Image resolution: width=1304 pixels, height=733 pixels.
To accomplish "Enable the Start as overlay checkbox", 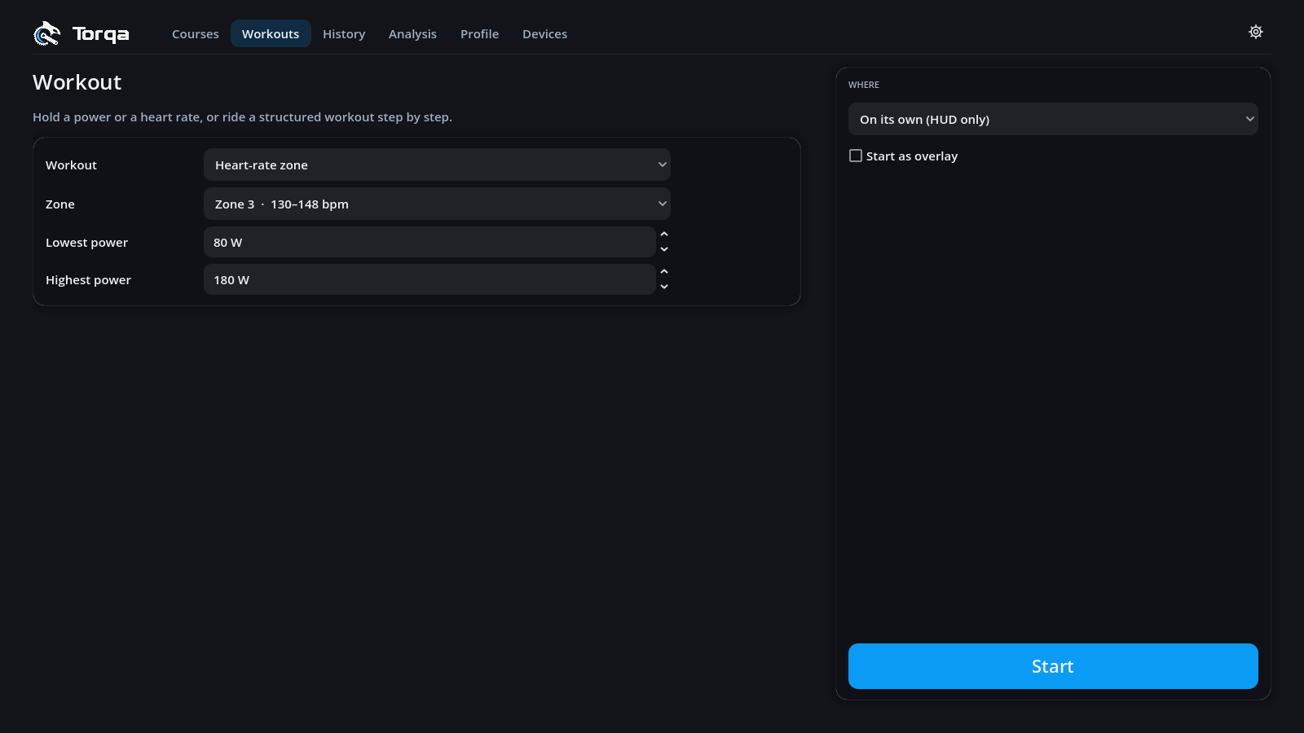I will (x=856, y=156).
